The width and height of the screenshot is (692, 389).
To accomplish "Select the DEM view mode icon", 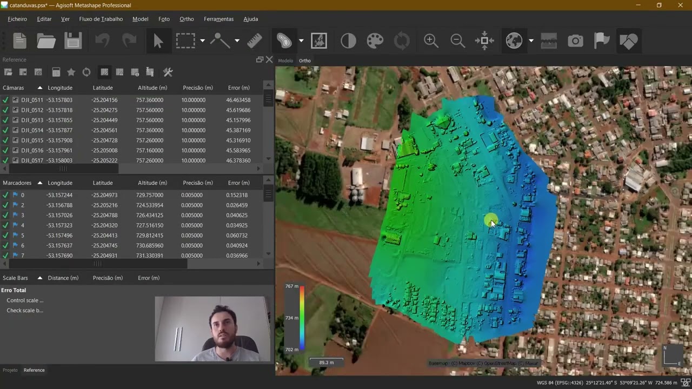I will click(x=284, y=41).
